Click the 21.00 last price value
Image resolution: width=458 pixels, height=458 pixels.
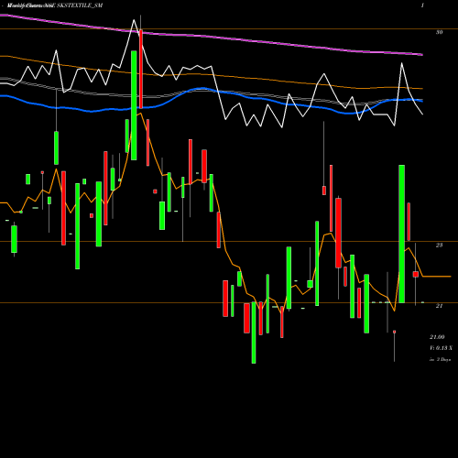(x=437, y=337)
